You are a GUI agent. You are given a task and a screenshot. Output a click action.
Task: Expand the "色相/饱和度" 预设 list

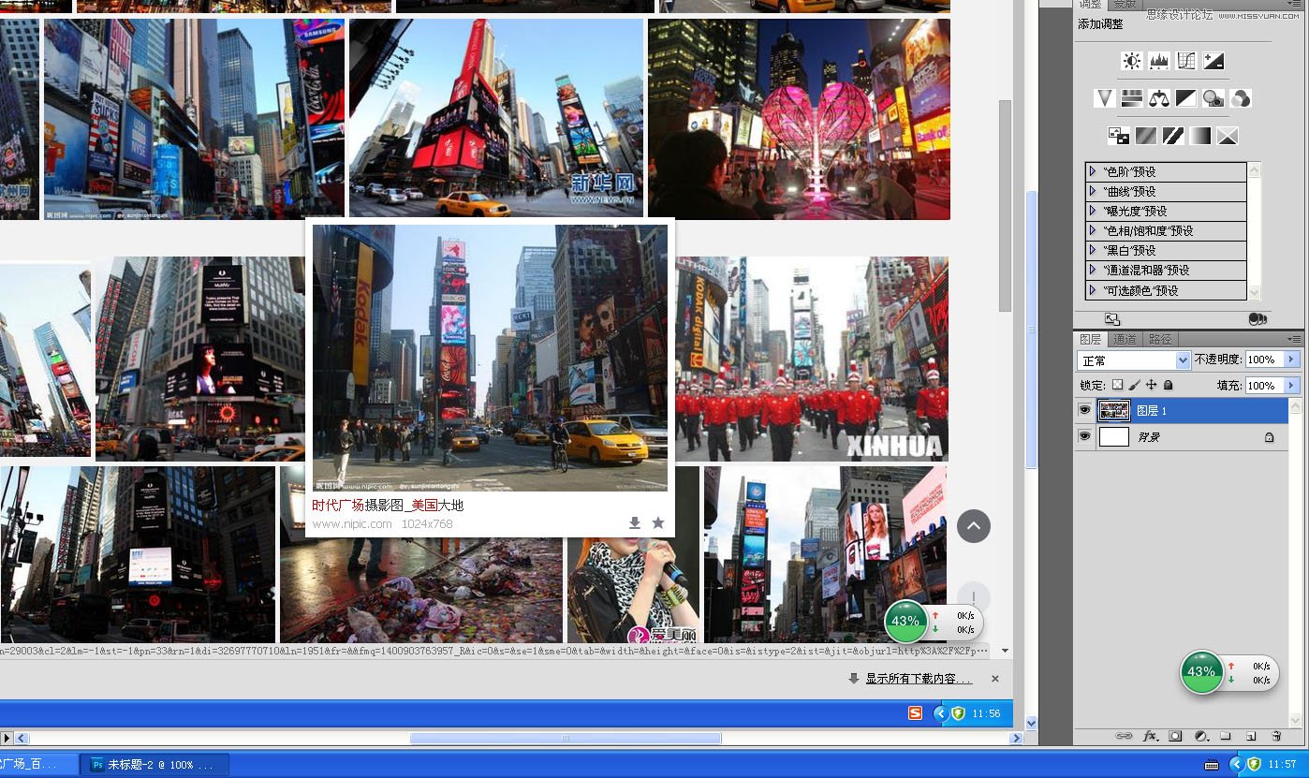pyautogui.click(x=1092, y=230)
